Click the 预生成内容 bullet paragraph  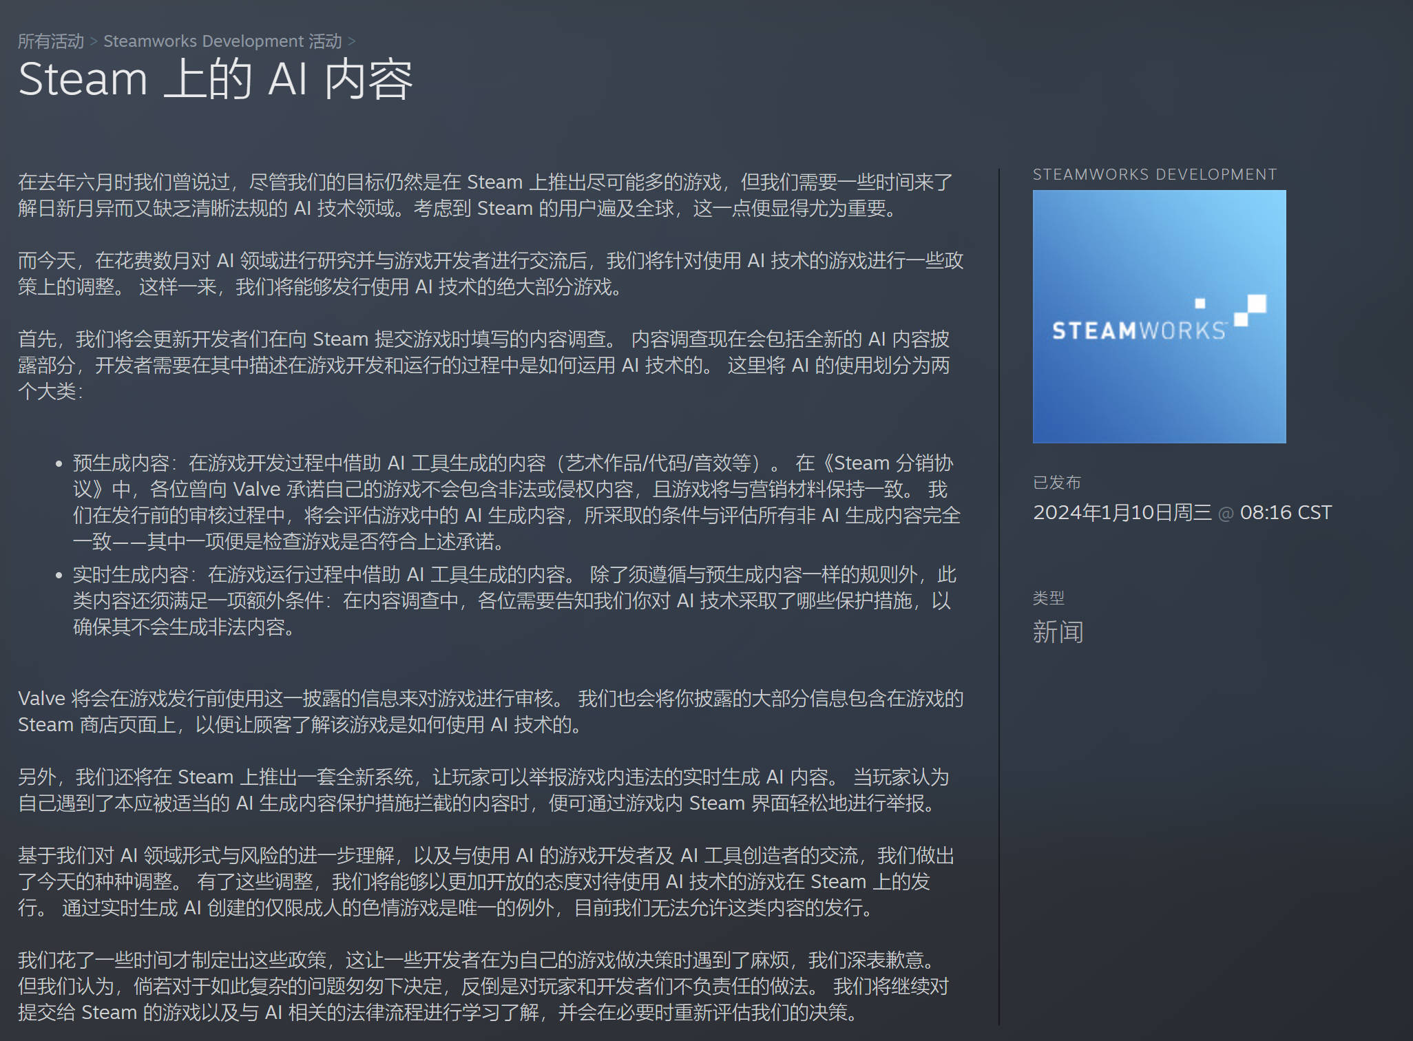(516, 502)
